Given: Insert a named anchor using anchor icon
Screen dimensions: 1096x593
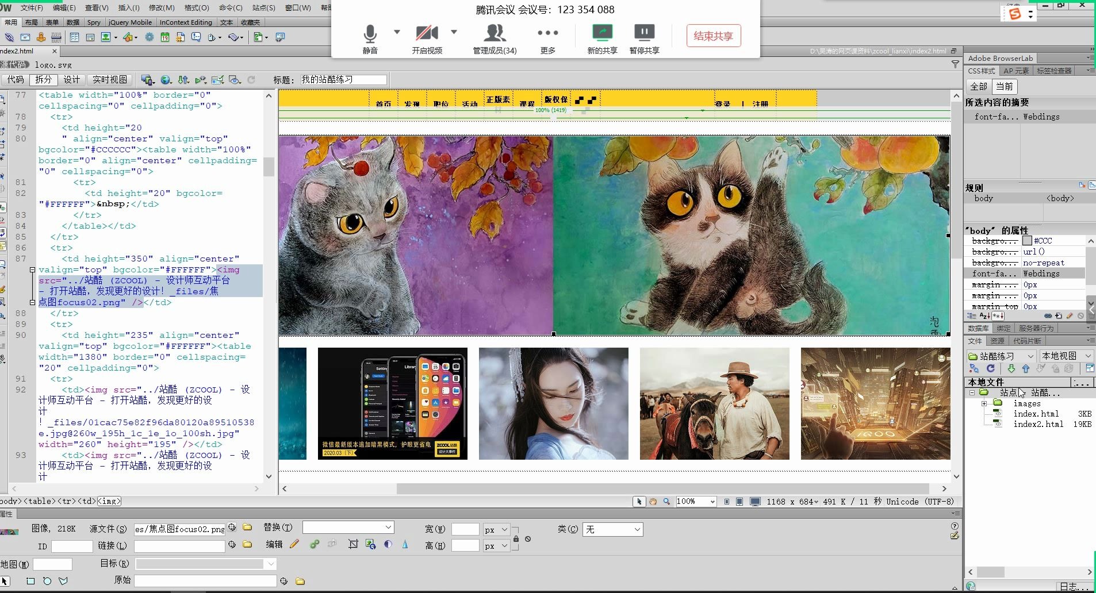Looking at the screenshot, I should [x=41, y=37].
